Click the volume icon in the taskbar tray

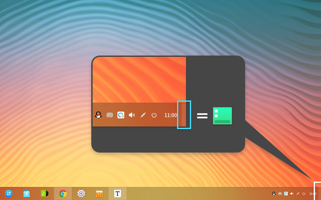[292, 194]
